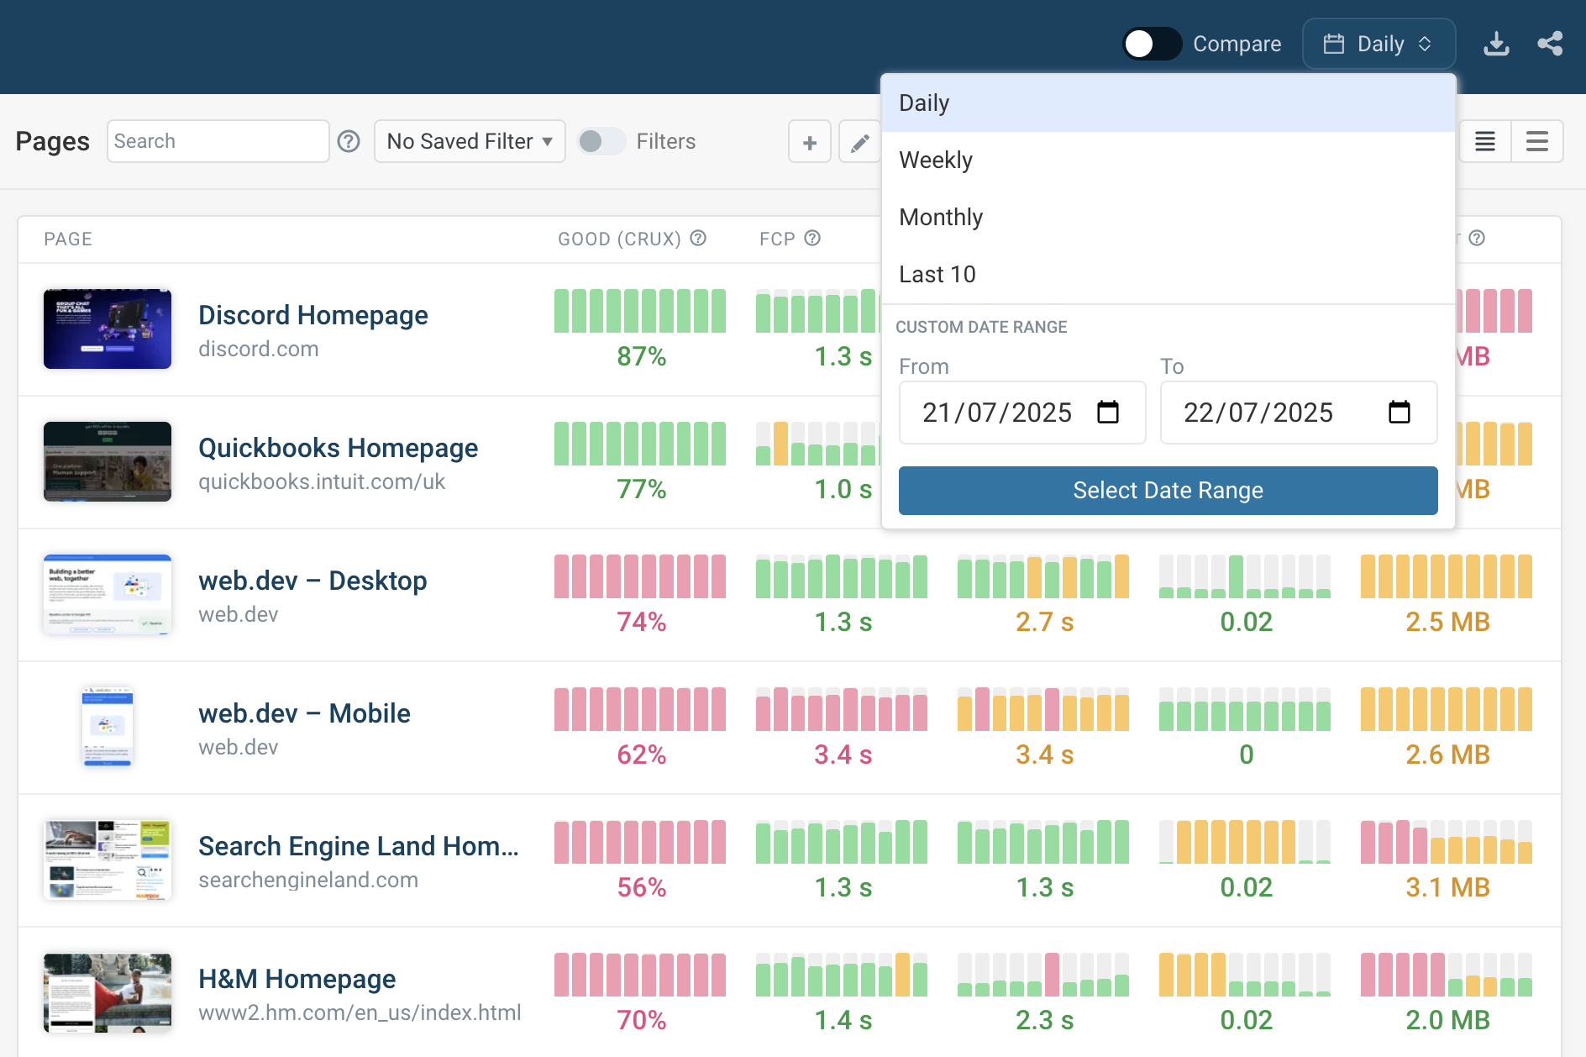Click H&M 2.0 MB page weight value
The image size is (1586, 1057).
coord(1448,1020)
